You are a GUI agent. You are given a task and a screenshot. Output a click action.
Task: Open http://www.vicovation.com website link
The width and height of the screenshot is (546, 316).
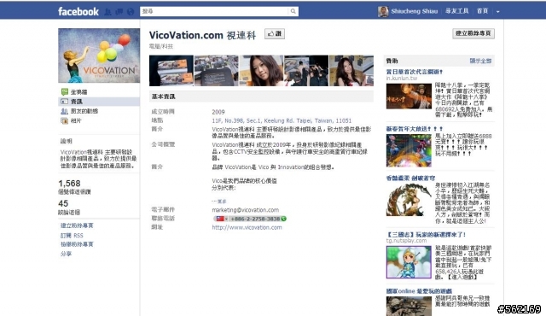[x=247, y=227]
